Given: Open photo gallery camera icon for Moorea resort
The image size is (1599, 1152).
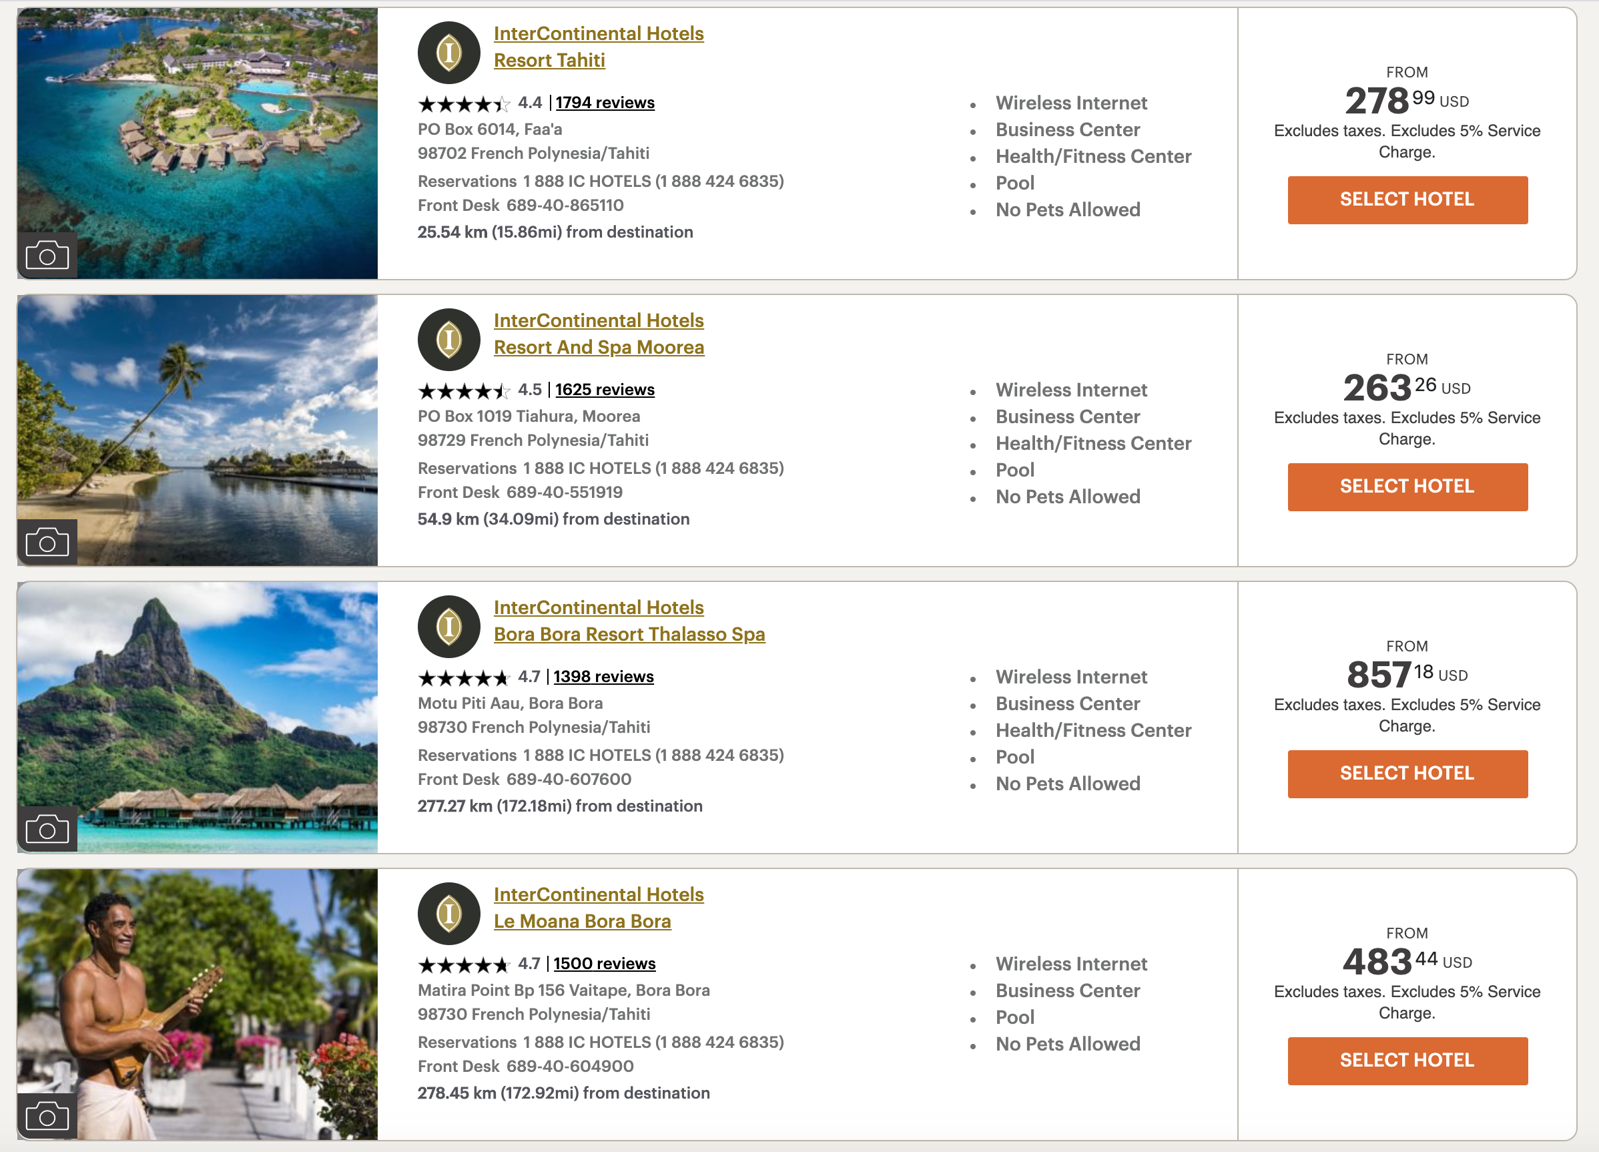Looking at the screenshot, I should (x=47, y=542).
